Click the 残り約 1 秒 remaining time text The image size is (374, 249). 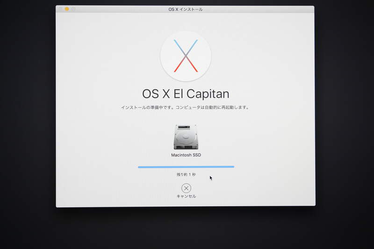click(x=186, y=175)
